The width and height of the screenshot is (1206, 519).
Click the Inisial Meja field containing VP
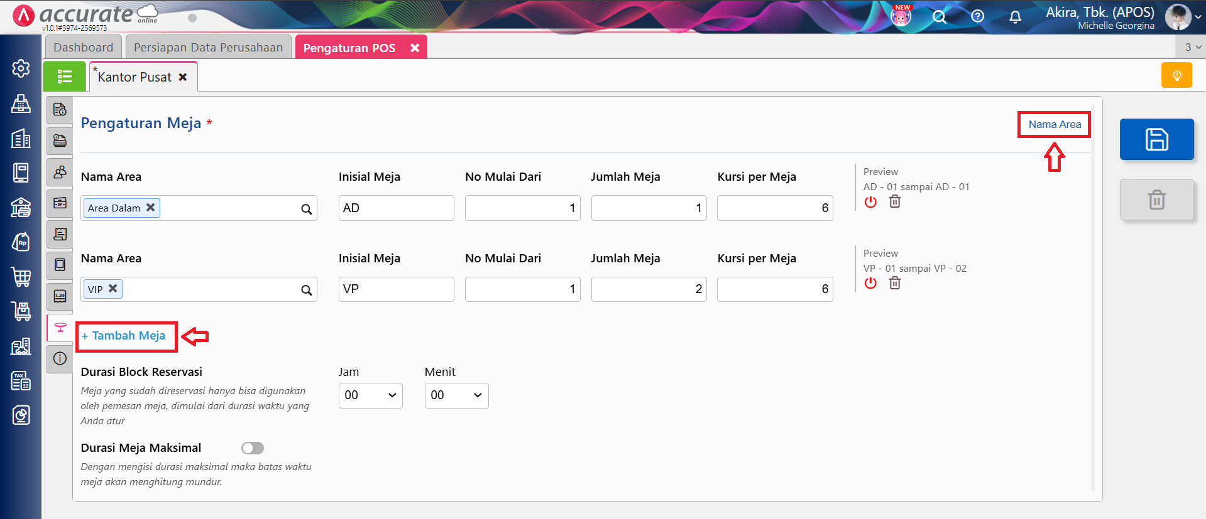[x=396, y=289]
